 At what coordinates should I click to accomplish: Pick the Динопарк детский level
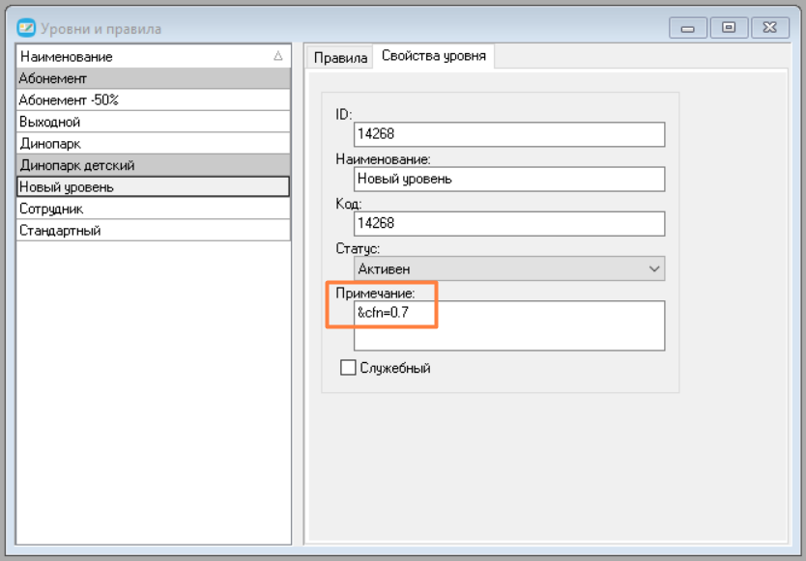(x=154, y=165)
